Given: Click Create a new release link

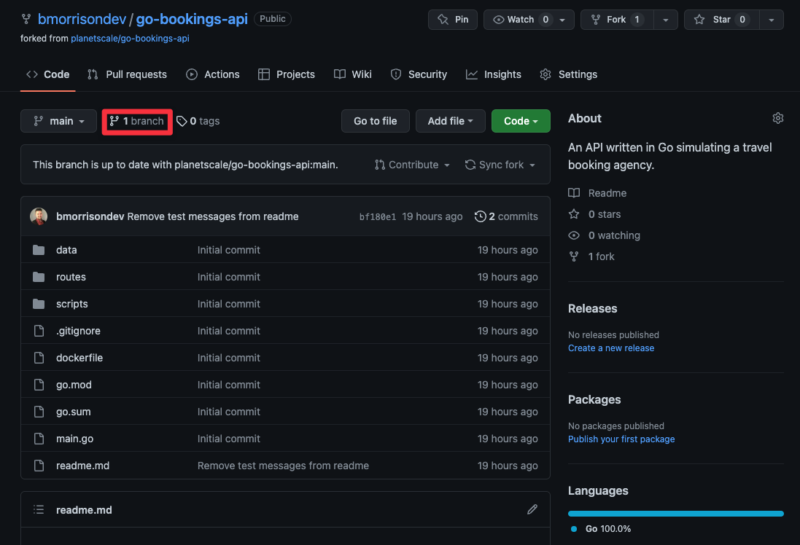Looking at the screenshot, I should 610,348.
